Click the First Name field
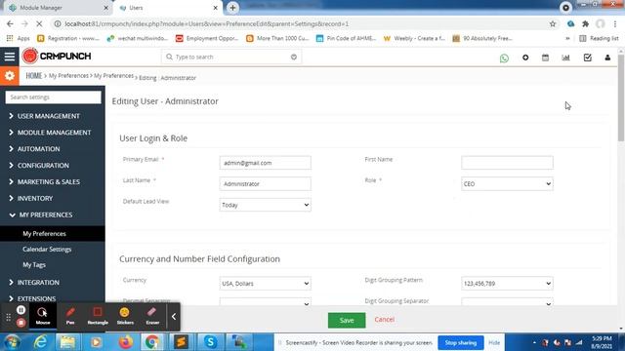 point(507,163)
